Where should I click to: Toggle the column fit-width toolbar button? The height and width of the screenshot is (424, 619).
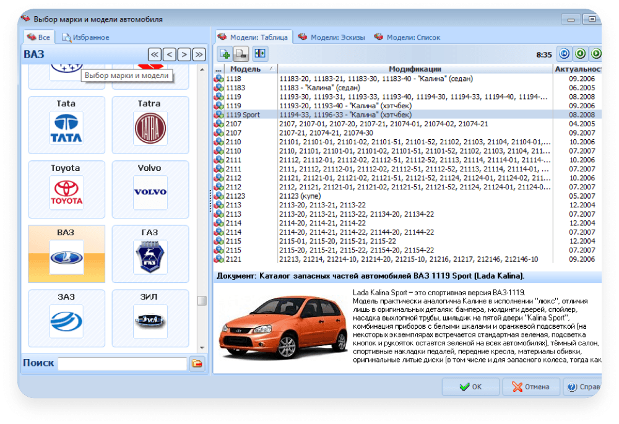tap(260, 54)
